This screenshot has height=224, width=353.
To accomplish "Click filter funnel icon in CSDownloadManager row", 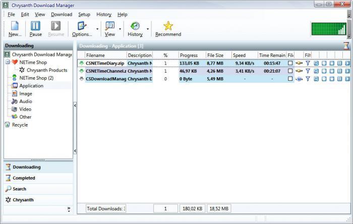I will pyautogui.click(x=308, y=79).
